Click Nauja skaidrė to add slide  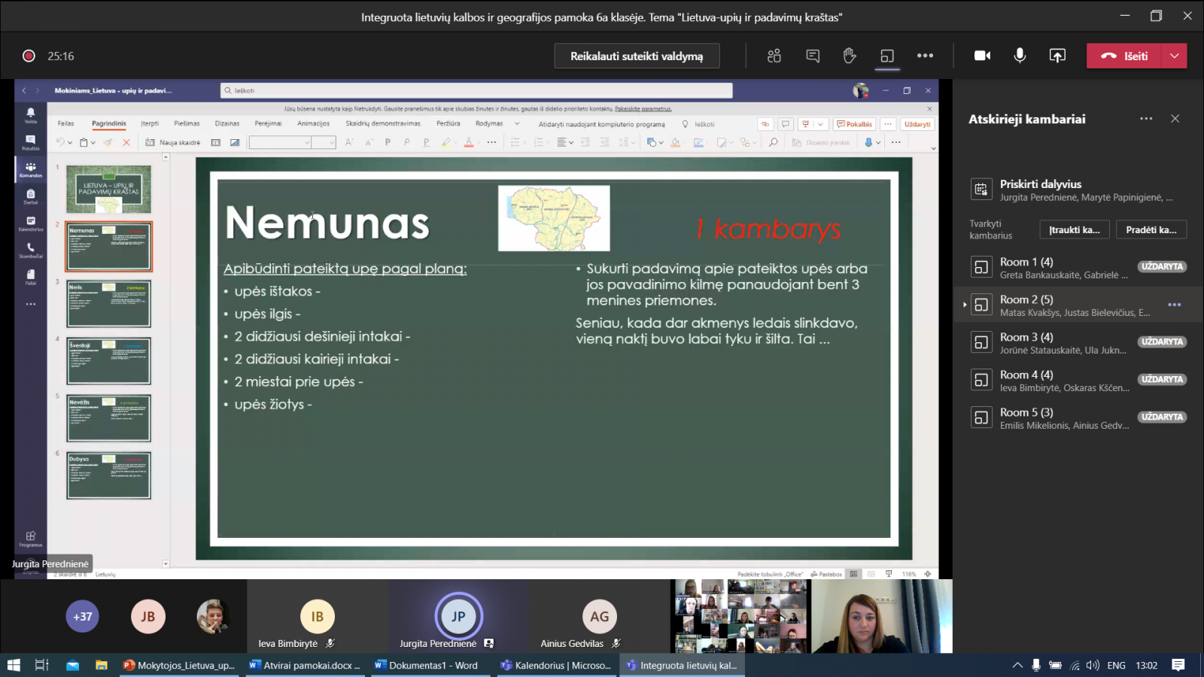pyautogui.click(x=173, y=142)
